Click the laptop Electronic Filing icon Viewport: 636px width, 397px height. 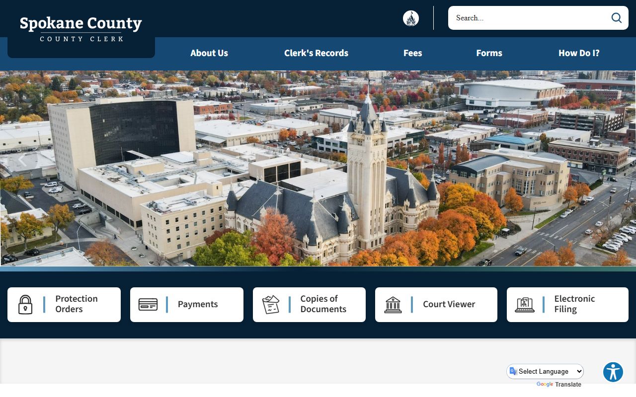click(525, 304)
